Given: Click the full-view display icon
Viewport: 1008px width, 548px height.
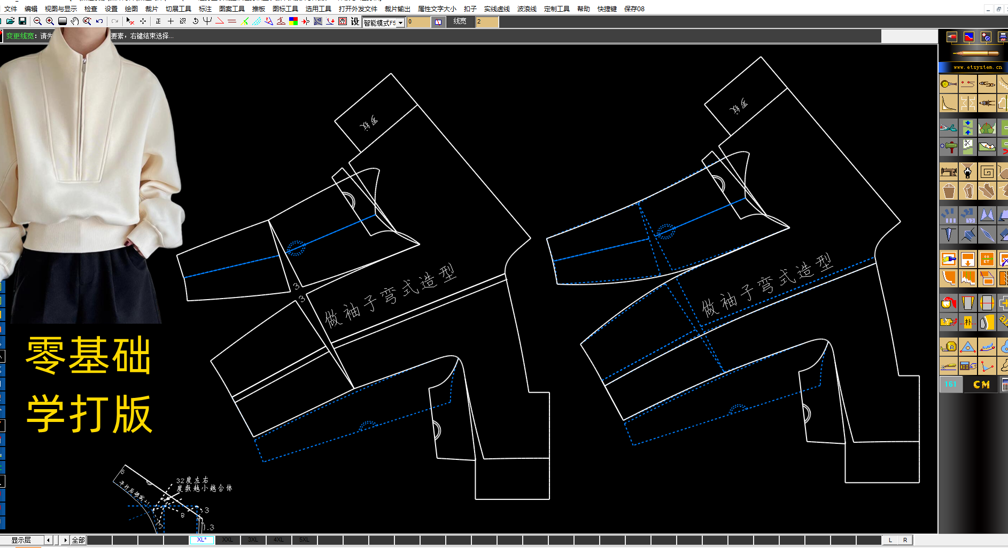Looking at the screenshot, I should (x=63, y=21).
